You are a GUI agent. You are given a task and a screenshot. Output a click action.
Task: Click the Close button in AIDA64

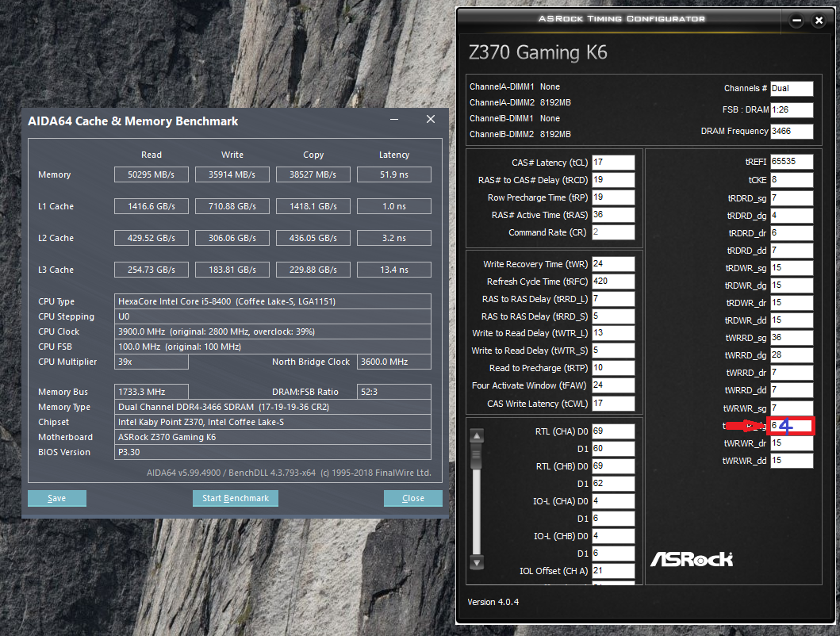(413, 498)
